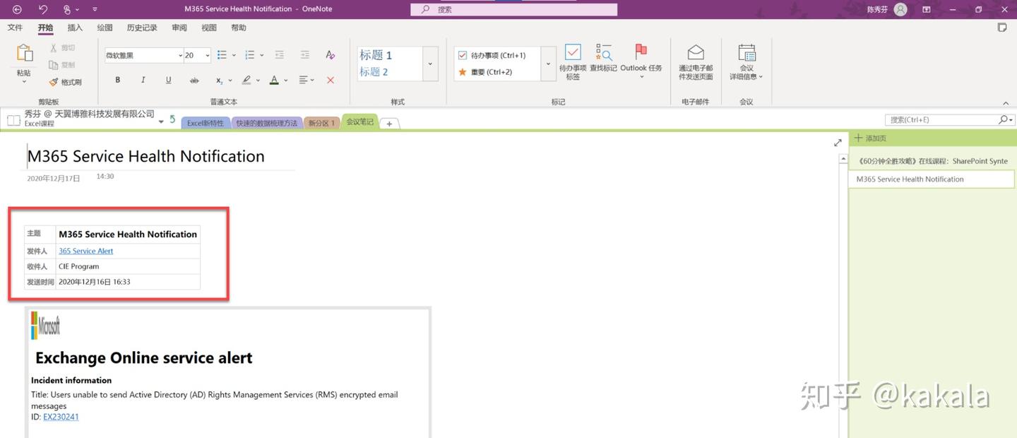Add a new section with plus tab
The image size is (1017, 438).
[x=389, y=124]
